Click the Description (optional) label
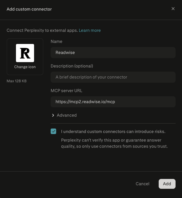Screen dimensions: 182x198 72,66
